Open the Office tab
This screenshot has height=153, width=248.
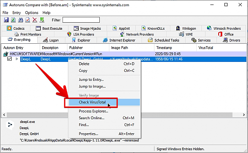(x=226, y=34)
